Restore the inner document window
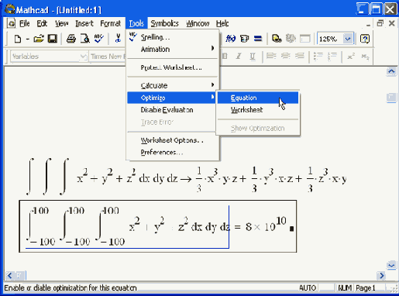 pyautogui.click(x=380, y=23)
